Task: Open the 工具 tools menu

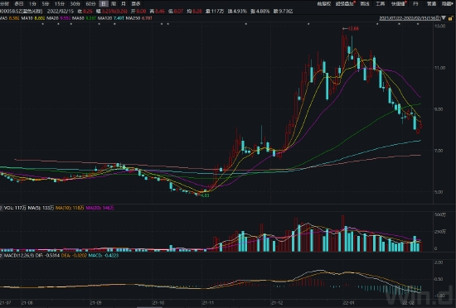Action: (x=380, y=4)
